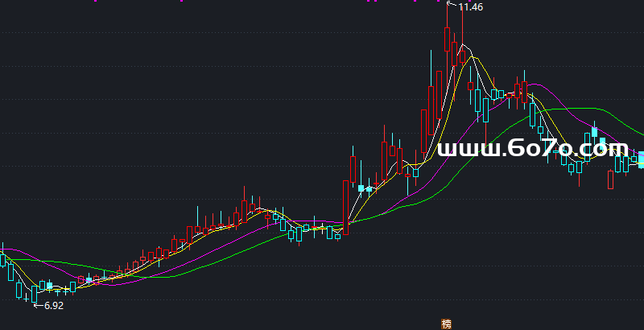The image size is (644, 330).
Task: Select the tall red breakout candle mid-chart
Action: point(346,206)
